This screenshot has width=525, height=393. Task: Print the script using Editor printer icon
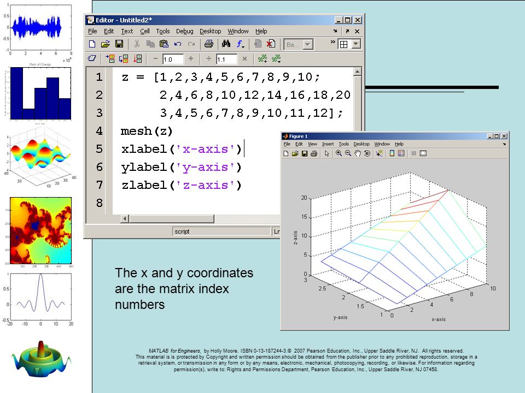[209, 44]
